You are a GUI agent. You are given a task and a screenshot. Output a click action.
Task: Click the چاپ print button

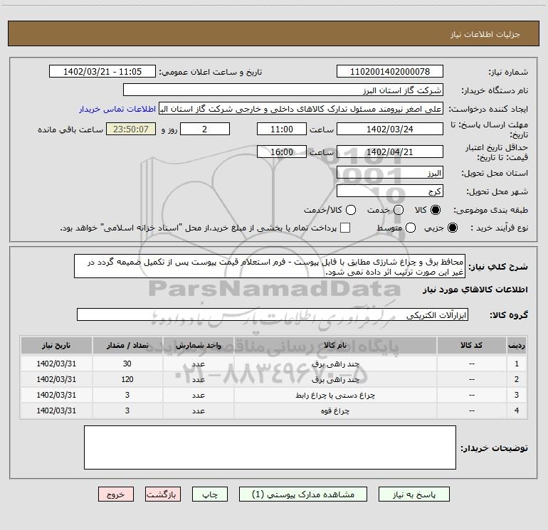210,494
